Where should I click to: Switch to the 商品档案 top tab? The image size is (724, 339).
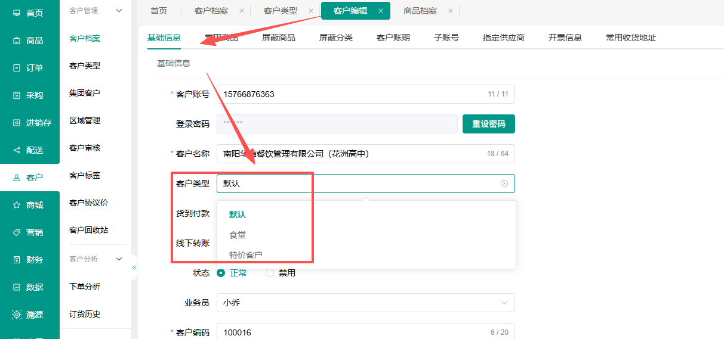pos(420,11)
